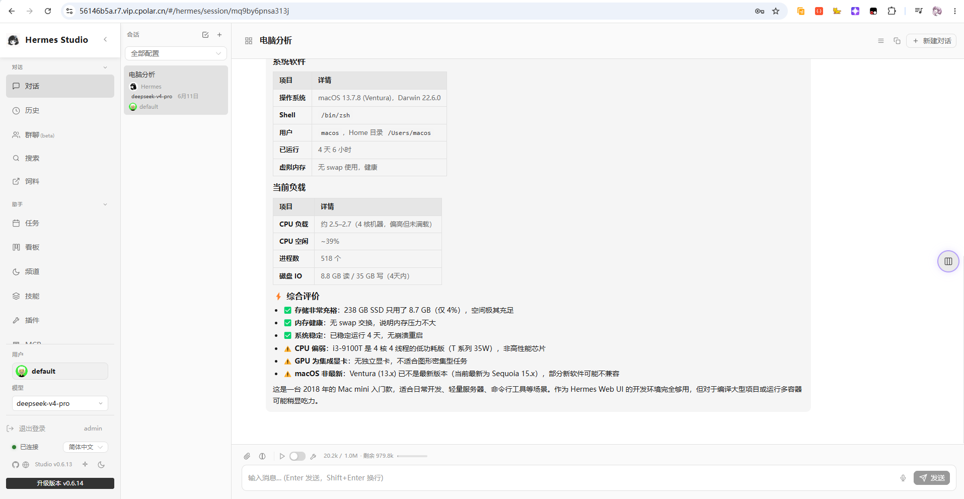Select the default user profile button
964x499 pixels.
click(x=60, y=371)
